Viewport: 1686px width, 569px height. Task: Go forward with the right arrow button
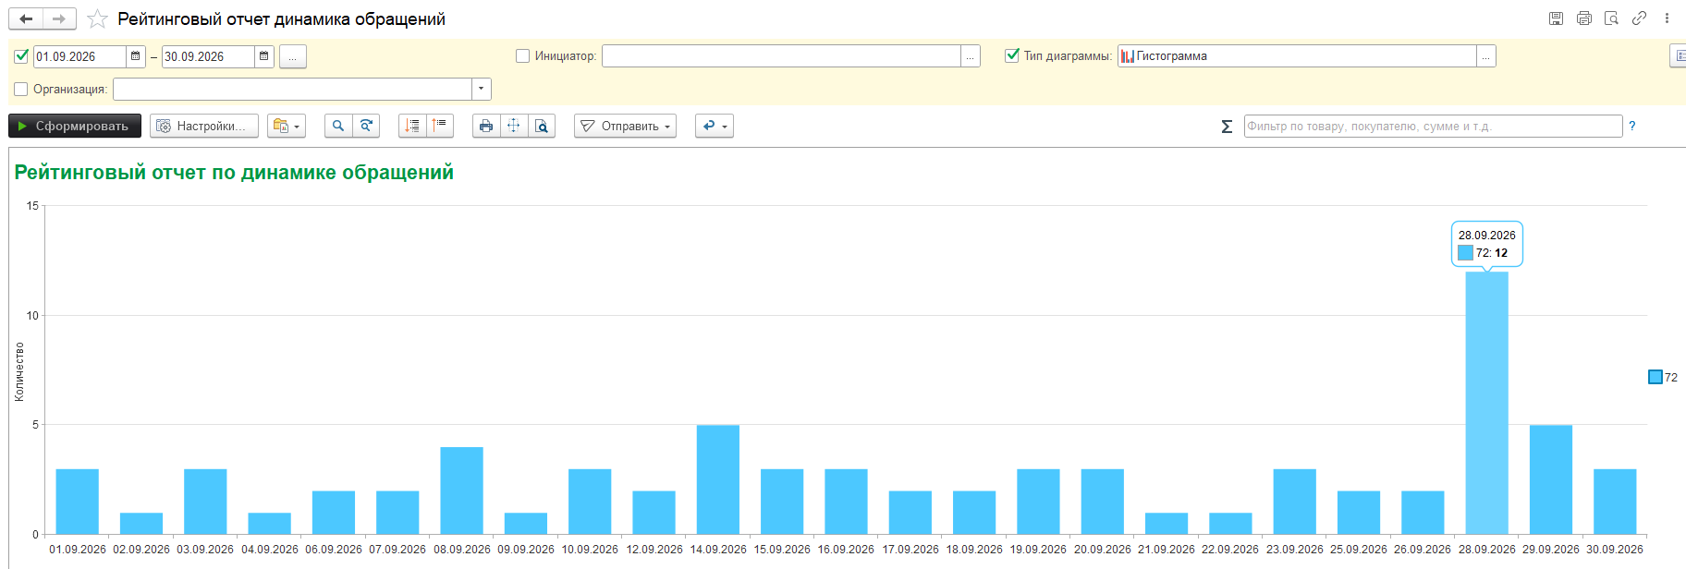coord(59,19)
